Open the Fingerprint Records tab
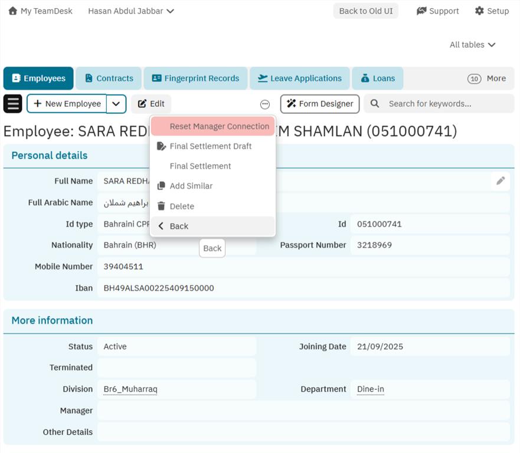 point(195,78)
